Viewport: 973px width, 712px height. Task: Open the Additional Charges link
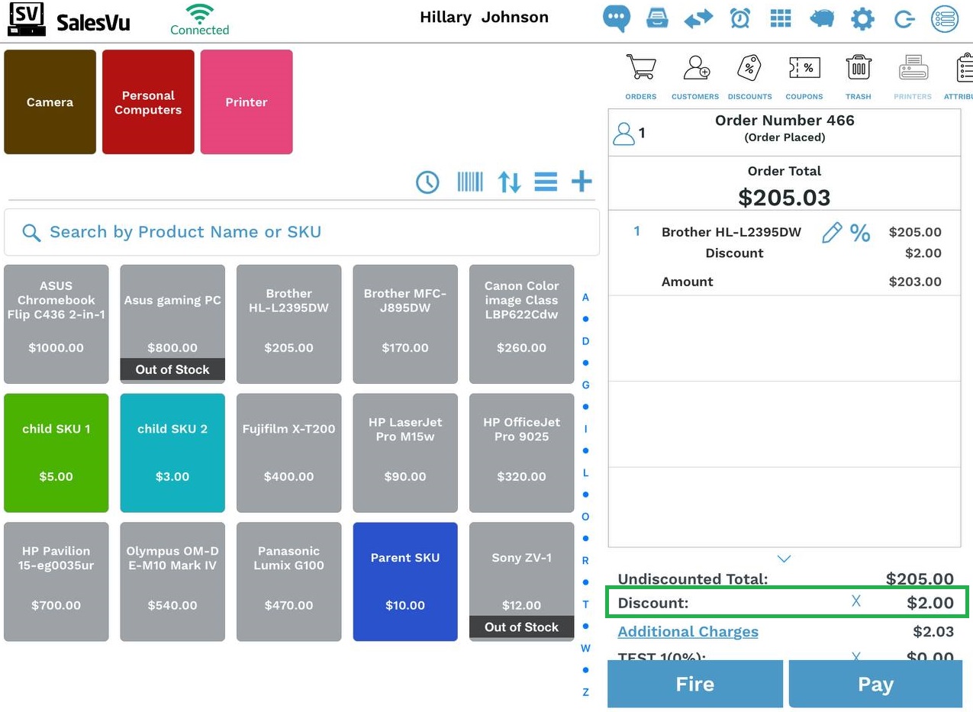(x=688, y=632)
